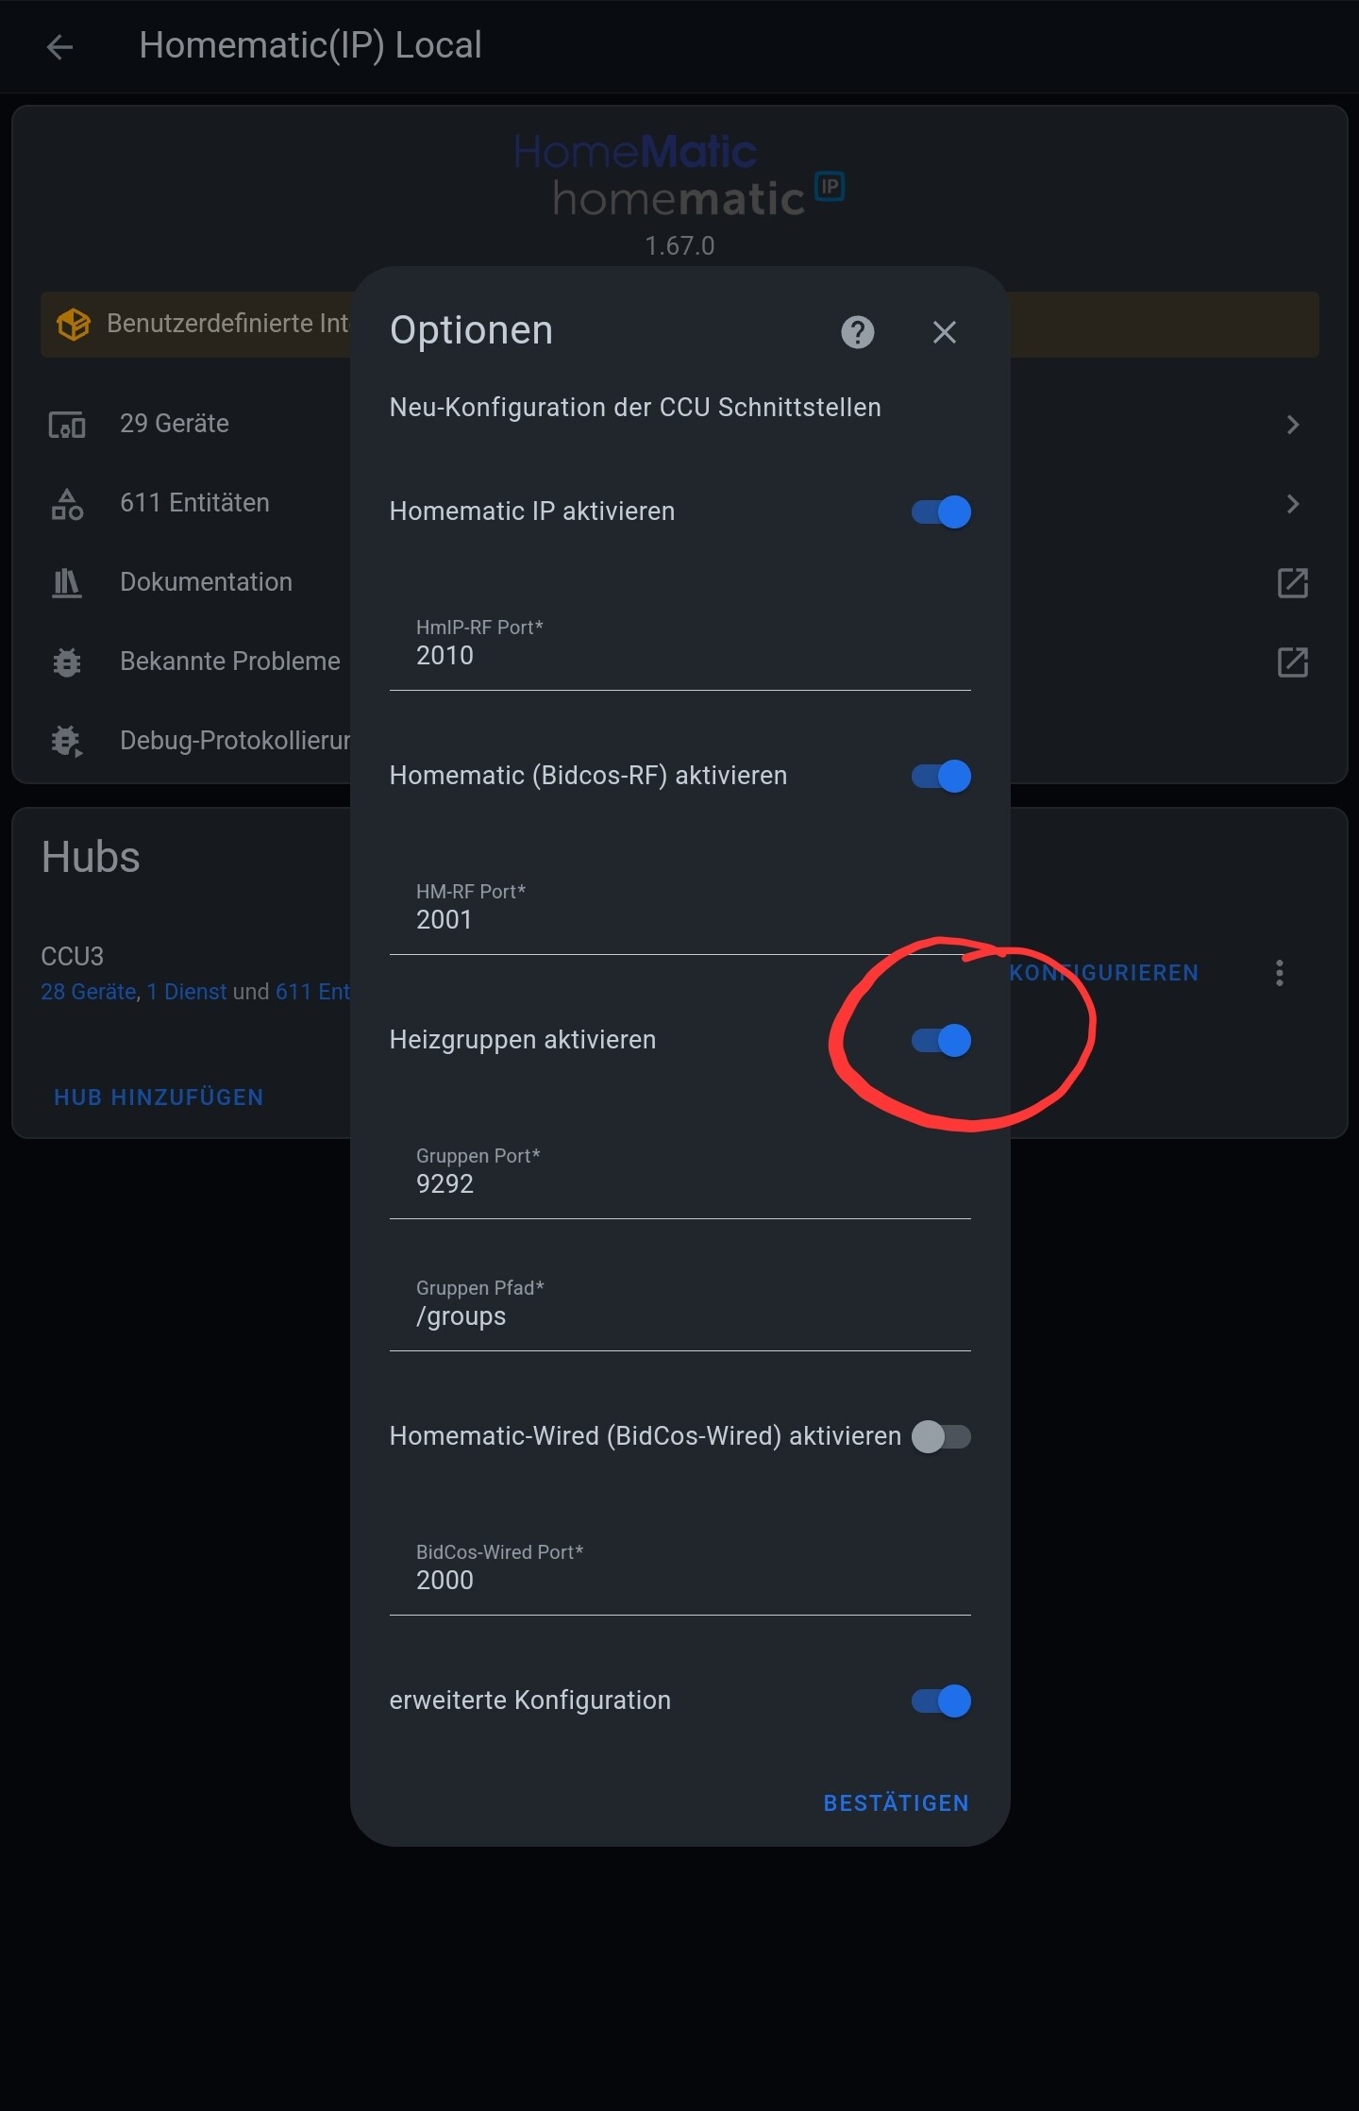Open the 28 Geräte link under CCU3

point(89,992)
